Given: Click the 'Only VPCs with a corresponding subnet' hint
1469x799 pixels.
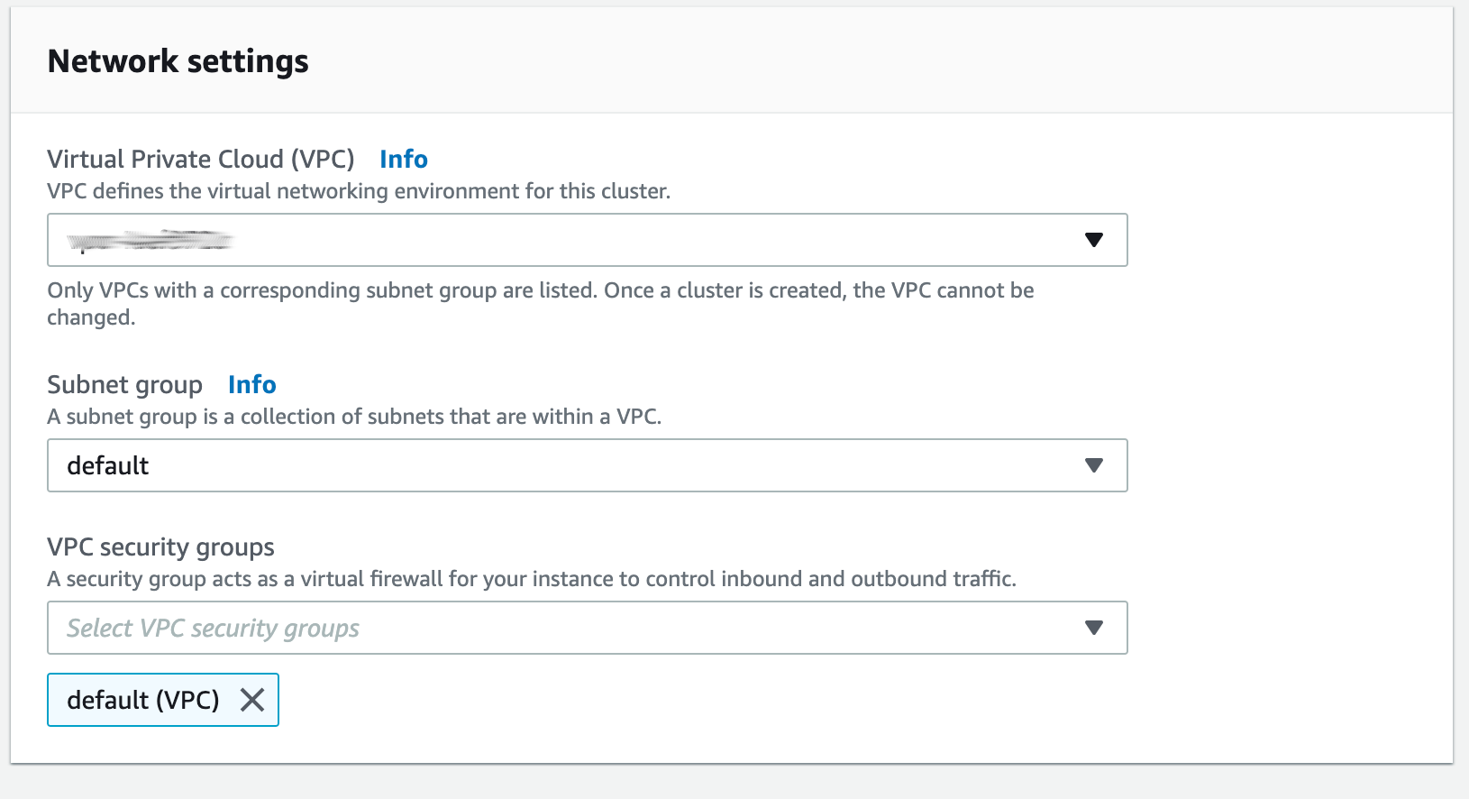Looking at the screenshot, I should (541, 304).
